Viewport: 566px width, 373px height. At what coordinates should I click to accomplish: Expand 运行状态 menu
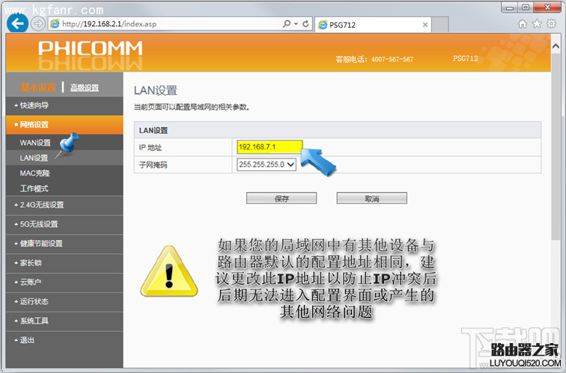[64, 302]
